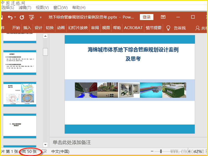Select the 情节提要 tab

coord(154,28)
